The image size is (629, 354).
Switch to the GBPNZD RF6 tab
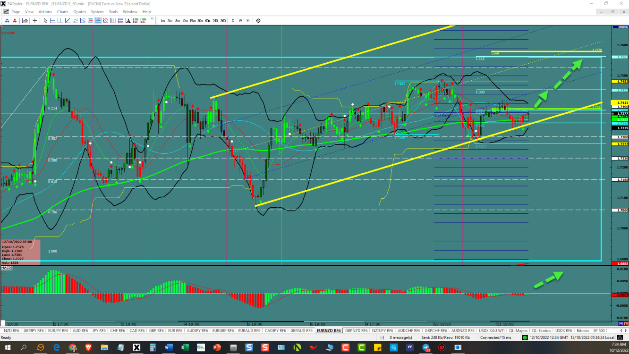(x=357, y=330)
